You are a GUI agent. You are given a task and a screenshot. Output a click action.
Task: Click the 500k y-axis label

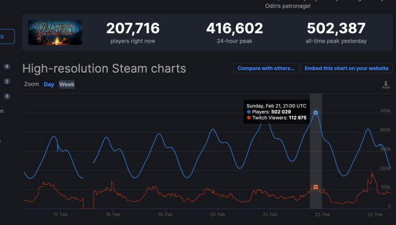pos(385,111)
